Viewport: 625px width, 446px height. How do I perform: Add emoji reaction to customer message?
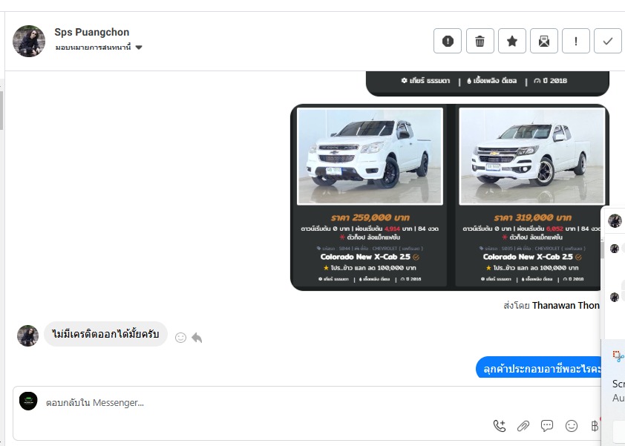[180, 338]
